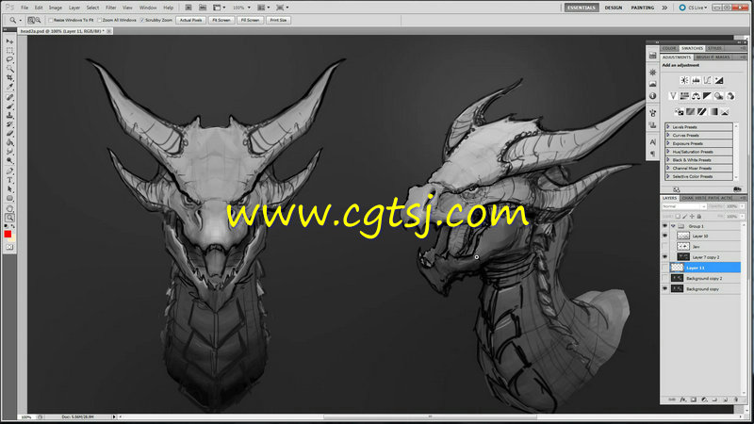Expand Levels Presets list
The image size is (754, 424).
[668, 127]
